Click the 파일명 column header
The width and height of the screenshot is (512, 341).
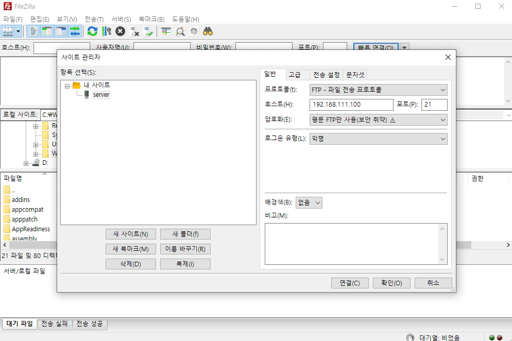[29, 178]
